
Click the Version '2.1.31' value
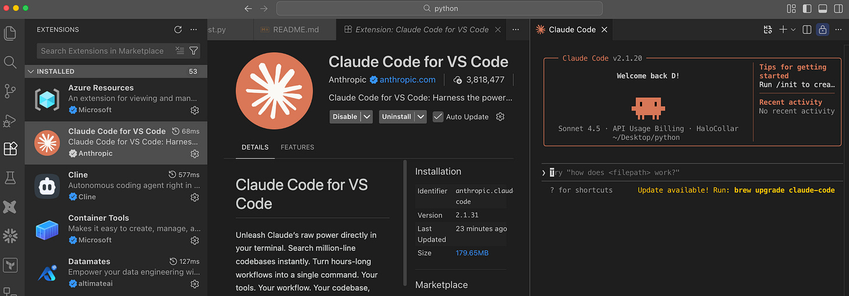[x=467, y=215]
